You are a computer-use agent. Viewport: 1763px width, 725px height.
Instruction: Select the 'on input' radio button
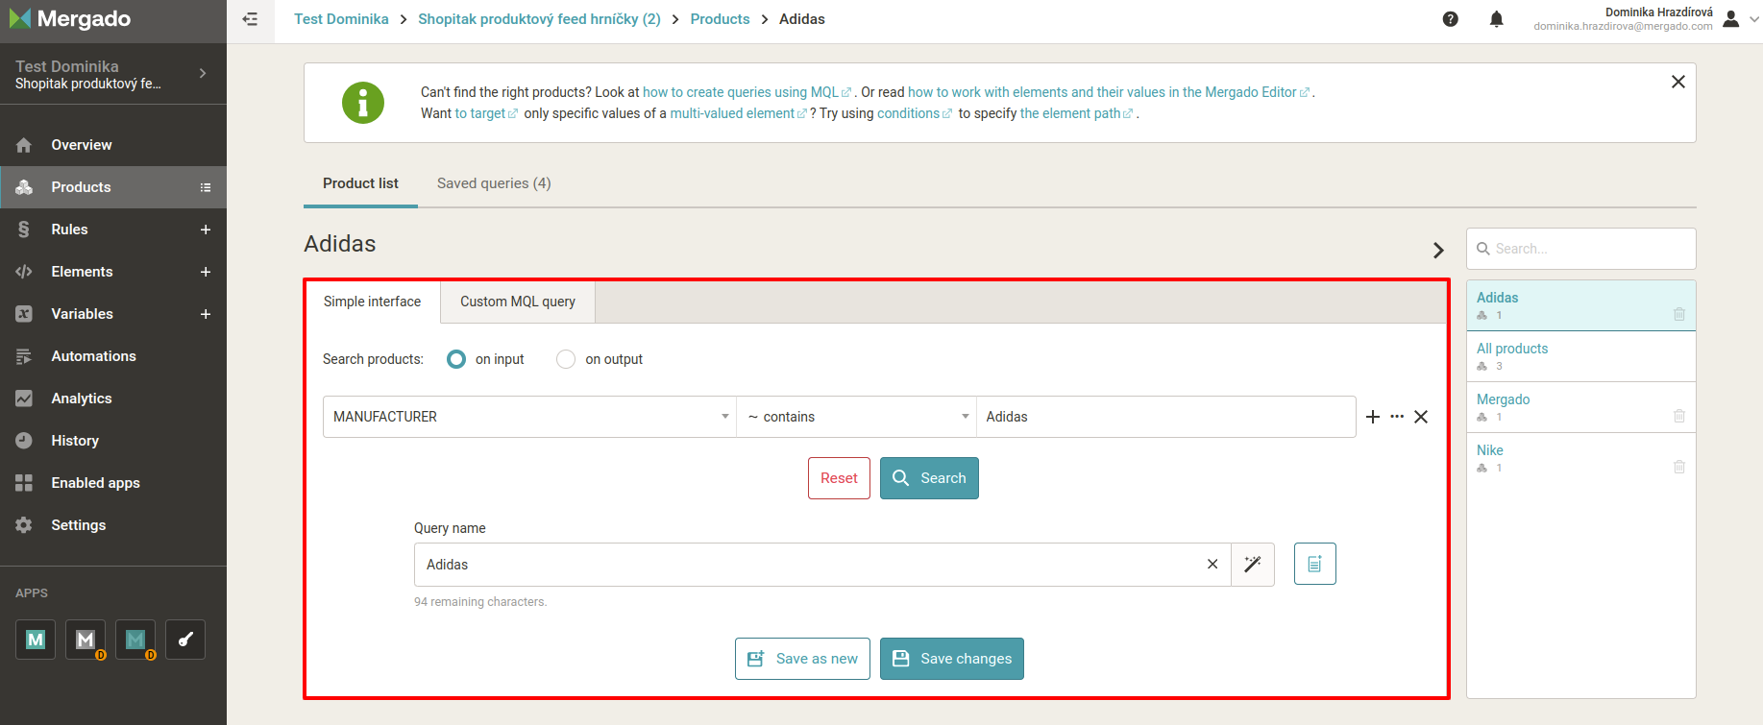pos(457,359)
